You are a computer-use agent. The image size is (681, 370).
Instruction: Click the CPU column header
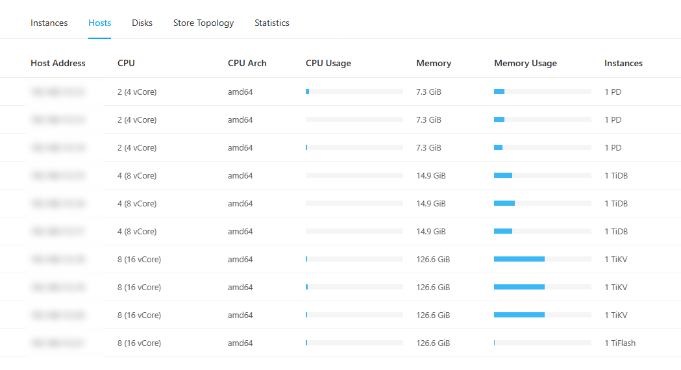126,63
